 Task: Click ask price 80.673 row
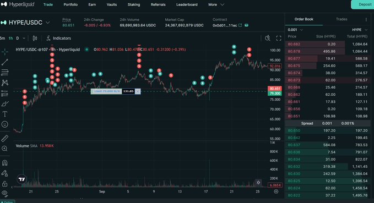tap(328, 80)
